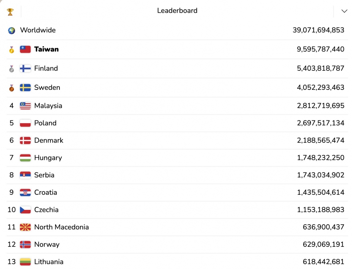The height and width of the screenshot is (269, 352).
Task: Click the Worldwide total 39,071,694,853
Action: click(x=318, y=30)
